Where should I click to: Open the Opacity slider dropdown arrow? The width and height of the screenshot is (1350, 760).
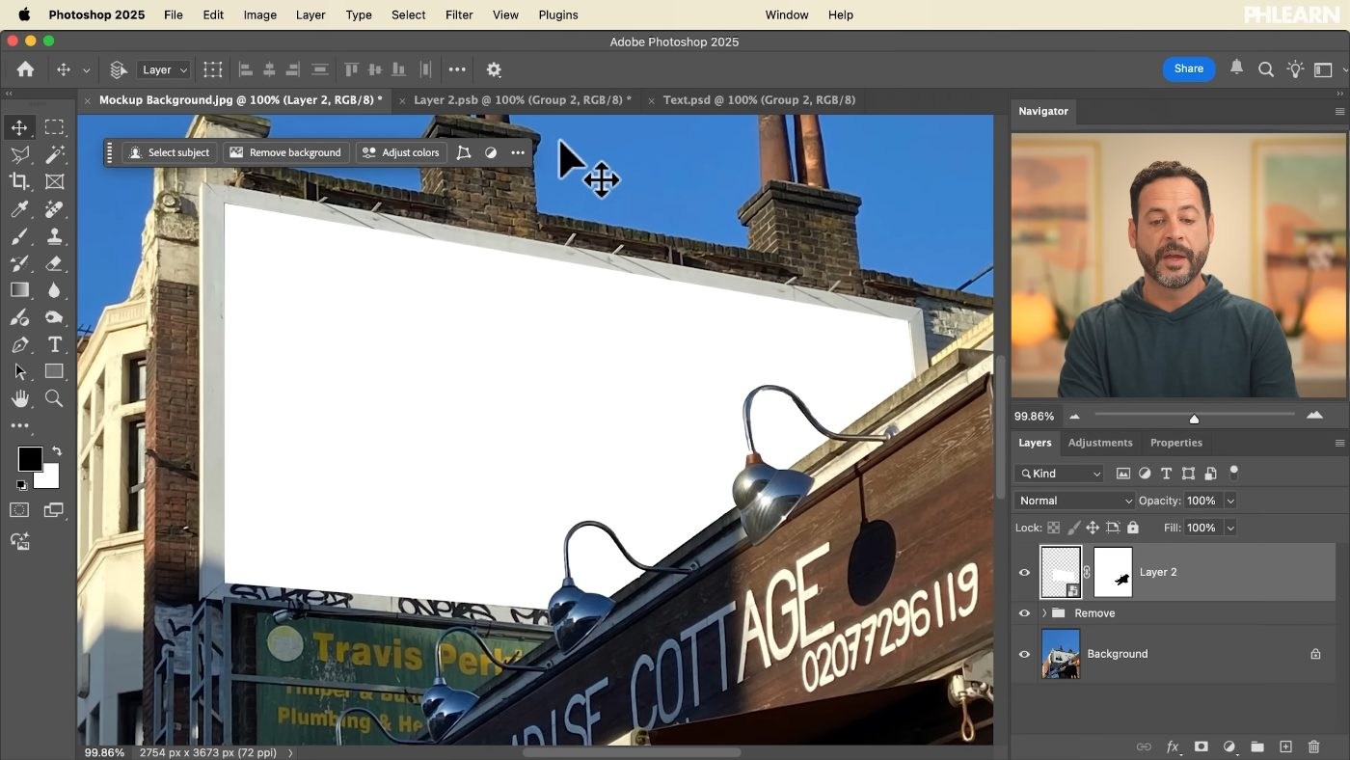pyautogui.click(x=1229, y=501)
